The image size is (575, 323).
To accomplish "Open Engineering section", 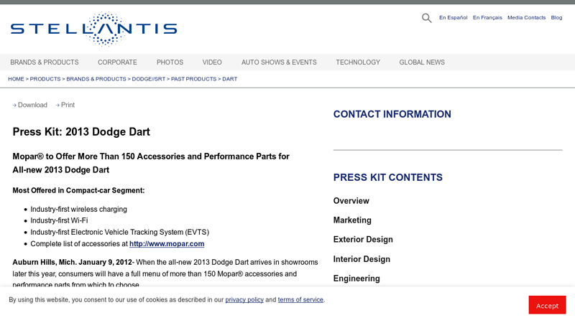I will click(x=356, y=278).
